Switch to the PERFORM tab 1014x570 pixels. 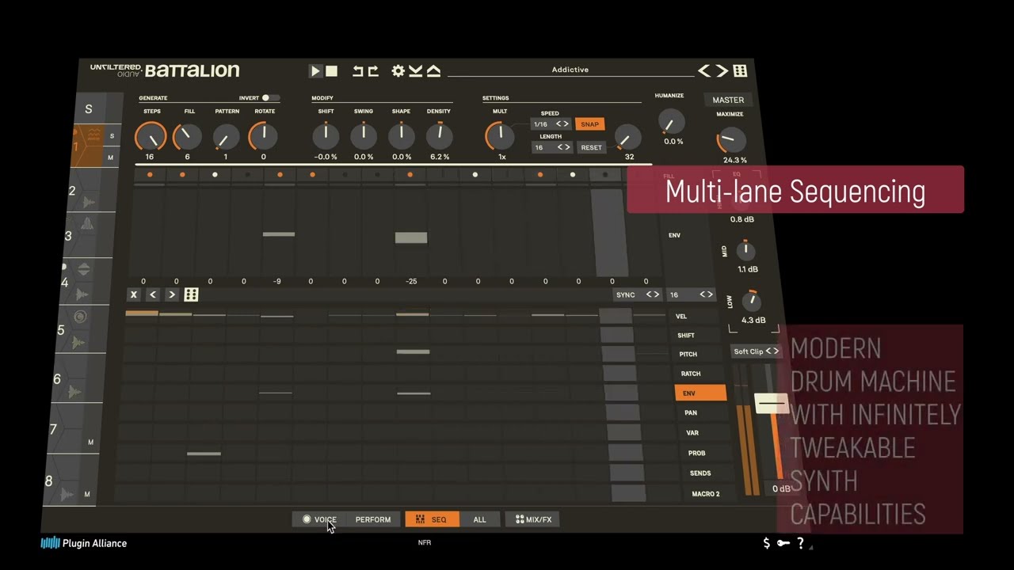[x=372, y=519]
